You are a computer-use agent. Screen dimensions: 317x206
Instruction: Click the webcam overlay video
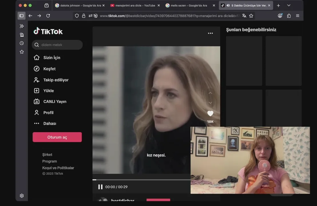point(250,160)
